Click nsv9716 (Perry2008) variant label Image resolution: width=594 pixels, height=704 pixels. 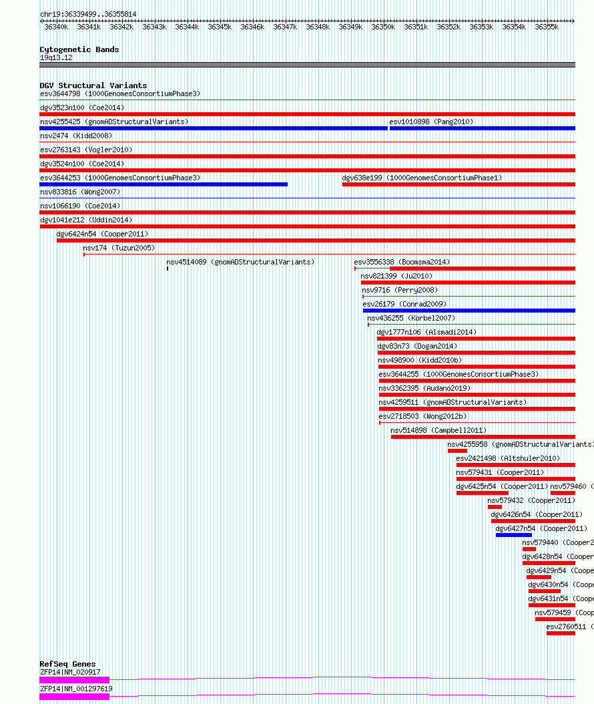click(x=400, y=290)
